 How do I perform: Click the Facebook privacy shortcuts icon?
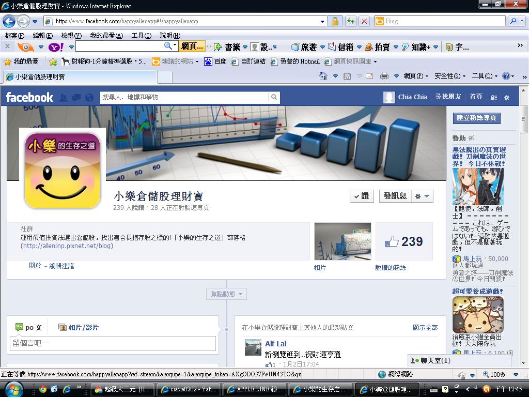click(x=494, y=98)
